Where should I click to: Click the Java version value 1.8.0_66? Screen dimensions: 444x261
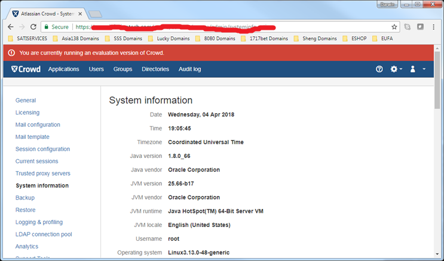(x=179, y=156)
